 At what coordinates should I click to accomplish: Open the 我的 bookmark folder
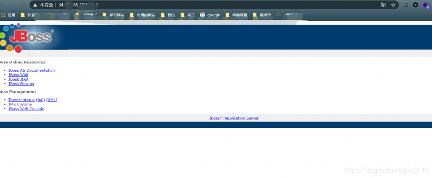click(168, 15)
